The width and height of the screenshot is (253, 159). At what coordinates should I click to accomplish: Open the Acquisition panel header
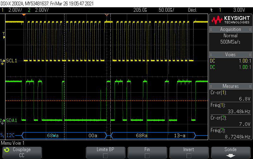click(231, 29)
